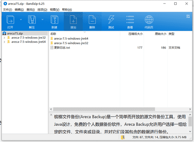Click the archive icon in status bar
Screen dimensions: 194x142
click(123, 137)
